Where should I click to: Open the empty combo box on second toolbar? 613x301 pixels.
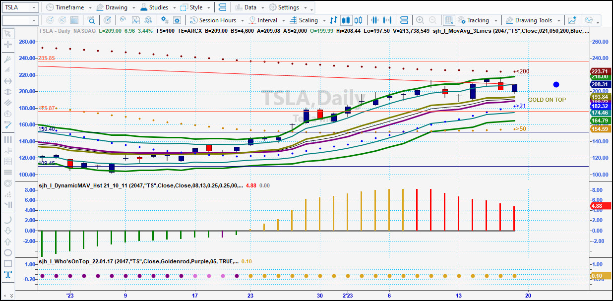[20, 20]
